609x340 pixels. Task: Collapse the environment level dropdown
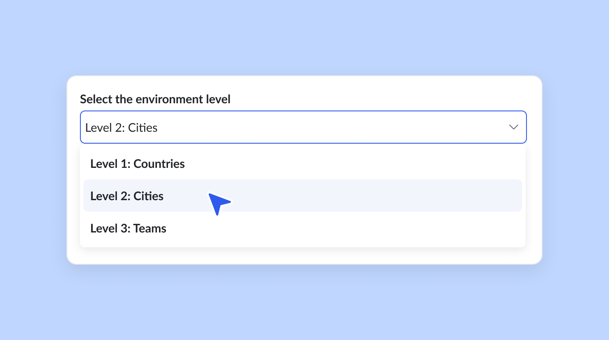[x=514, y=127]
